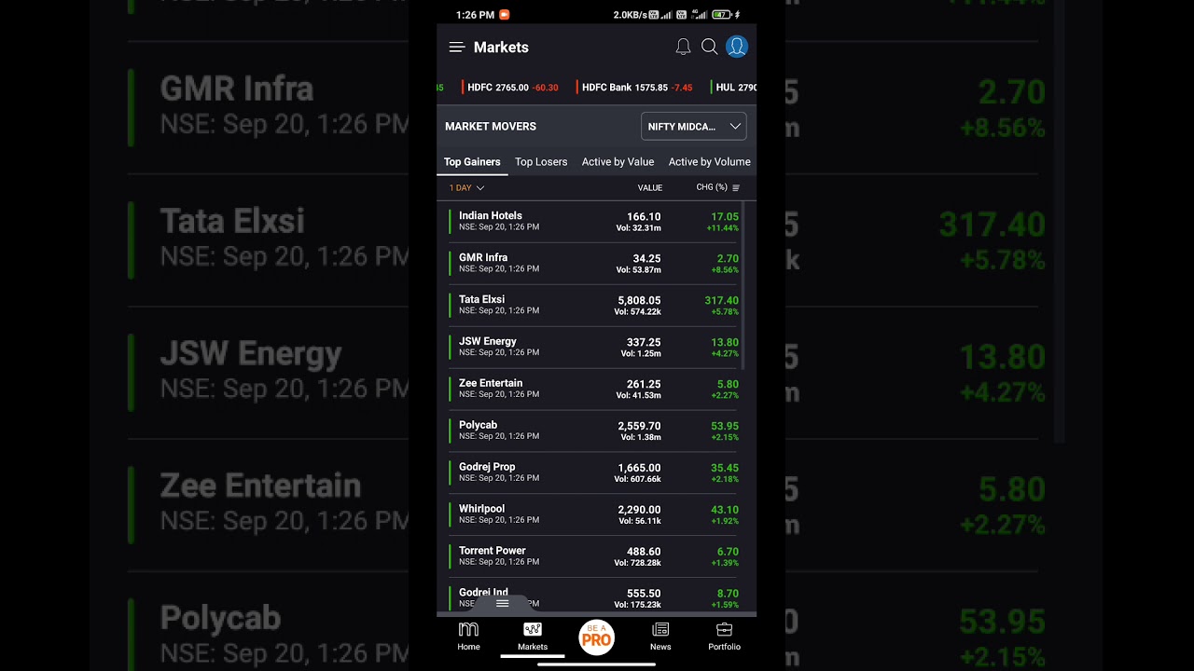Click the MARKET MOVERS heading
Image resolution: width=1194 pixels, height=671 pixels.
(x=491, y=127)
